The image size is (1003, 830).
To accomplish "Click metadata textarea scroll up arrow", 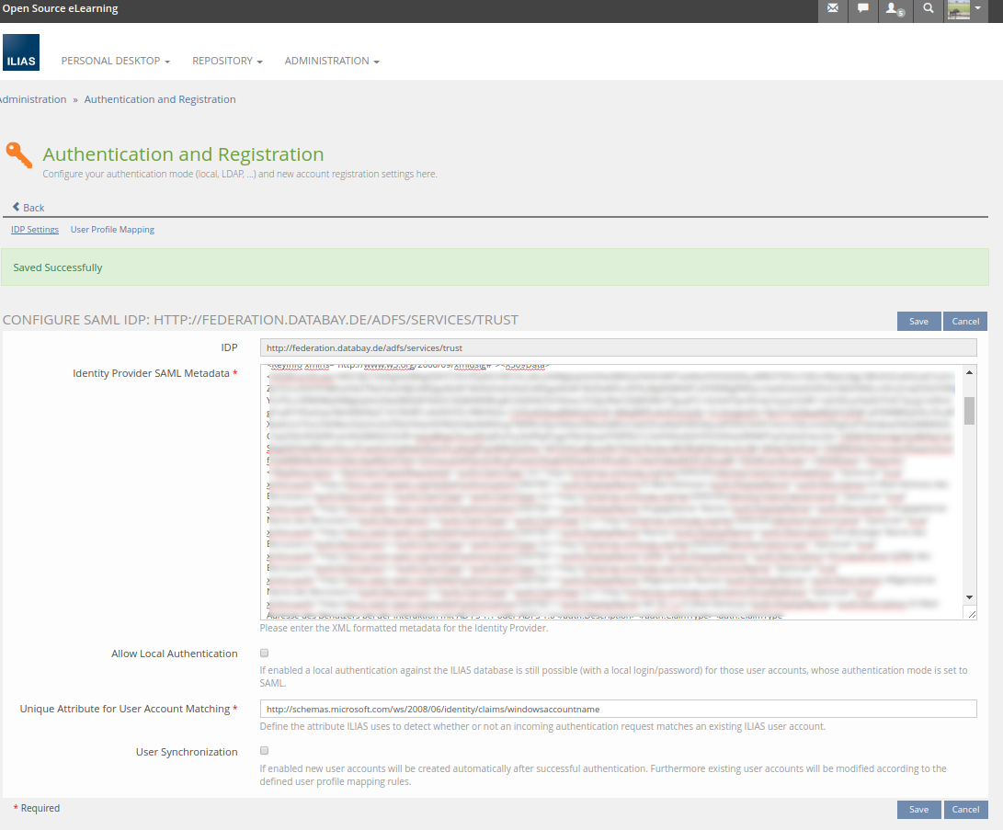I will click(970, 372).
